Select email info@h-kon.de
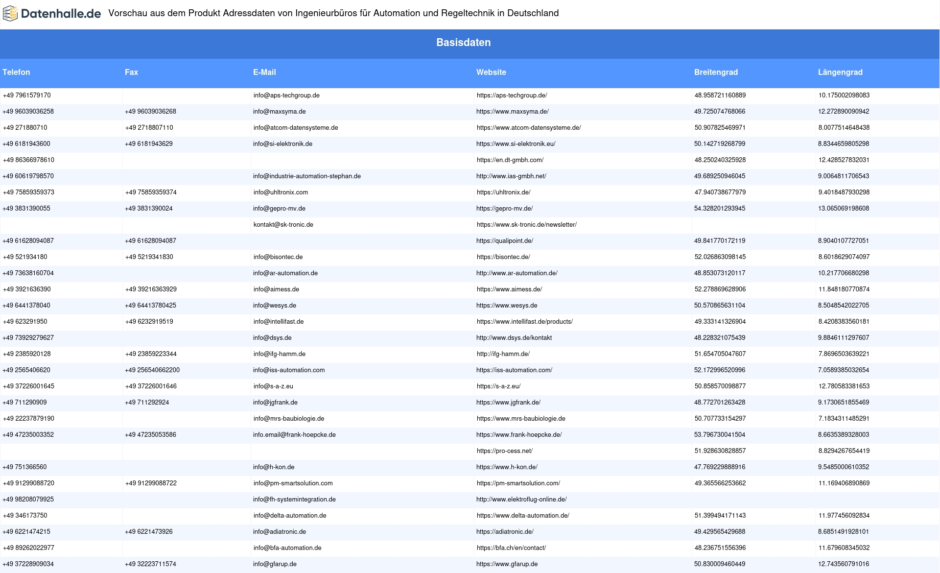940x573 pixels. (x=274, y=467)
